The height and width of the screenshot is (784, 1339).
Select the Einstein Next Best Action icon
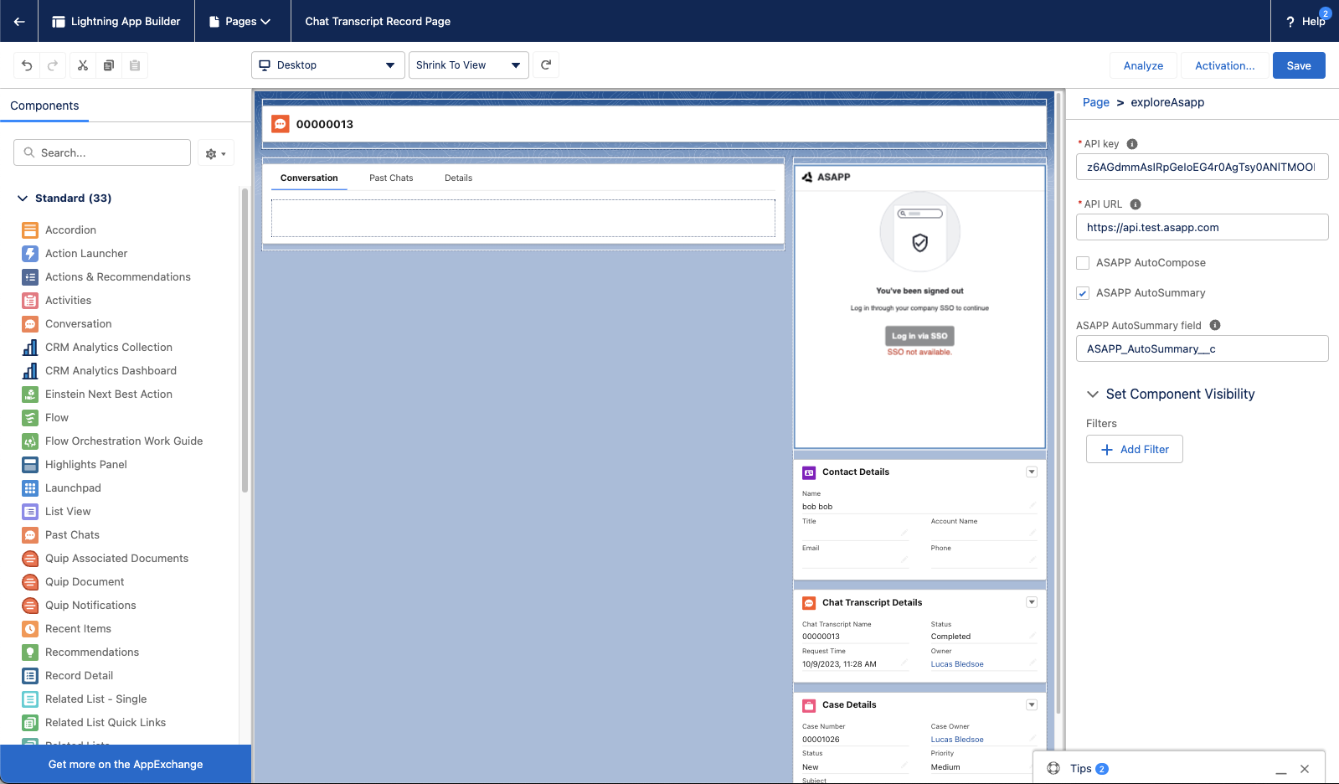(30, 395)
